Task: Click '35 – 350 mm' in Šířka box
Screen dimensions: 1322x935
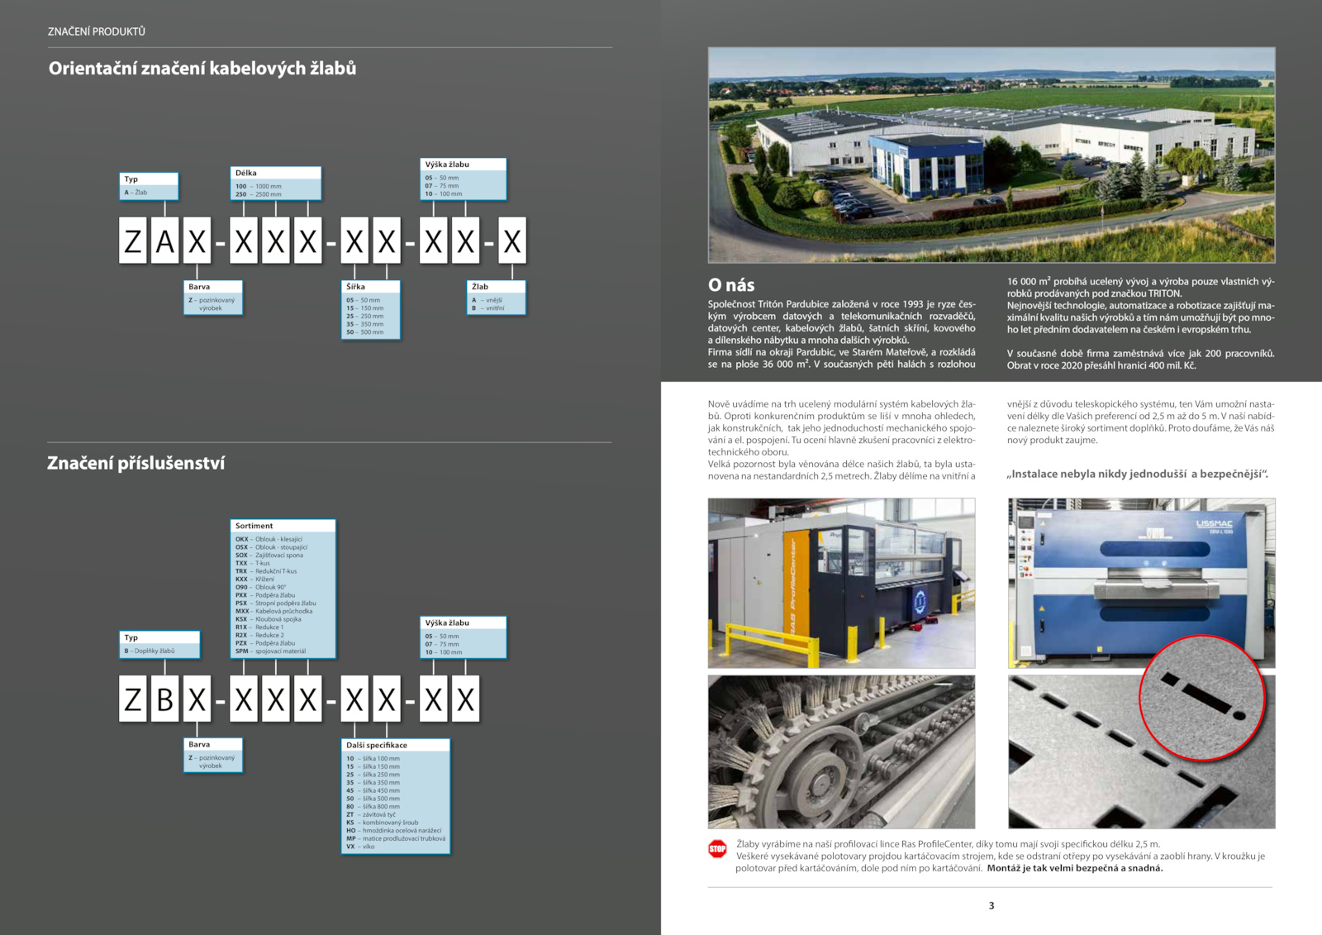Action: [x=364, y=324]
